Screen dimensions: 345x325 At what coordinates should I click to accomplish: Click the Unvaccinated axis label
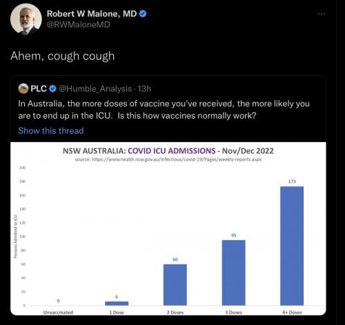point(58,313)
